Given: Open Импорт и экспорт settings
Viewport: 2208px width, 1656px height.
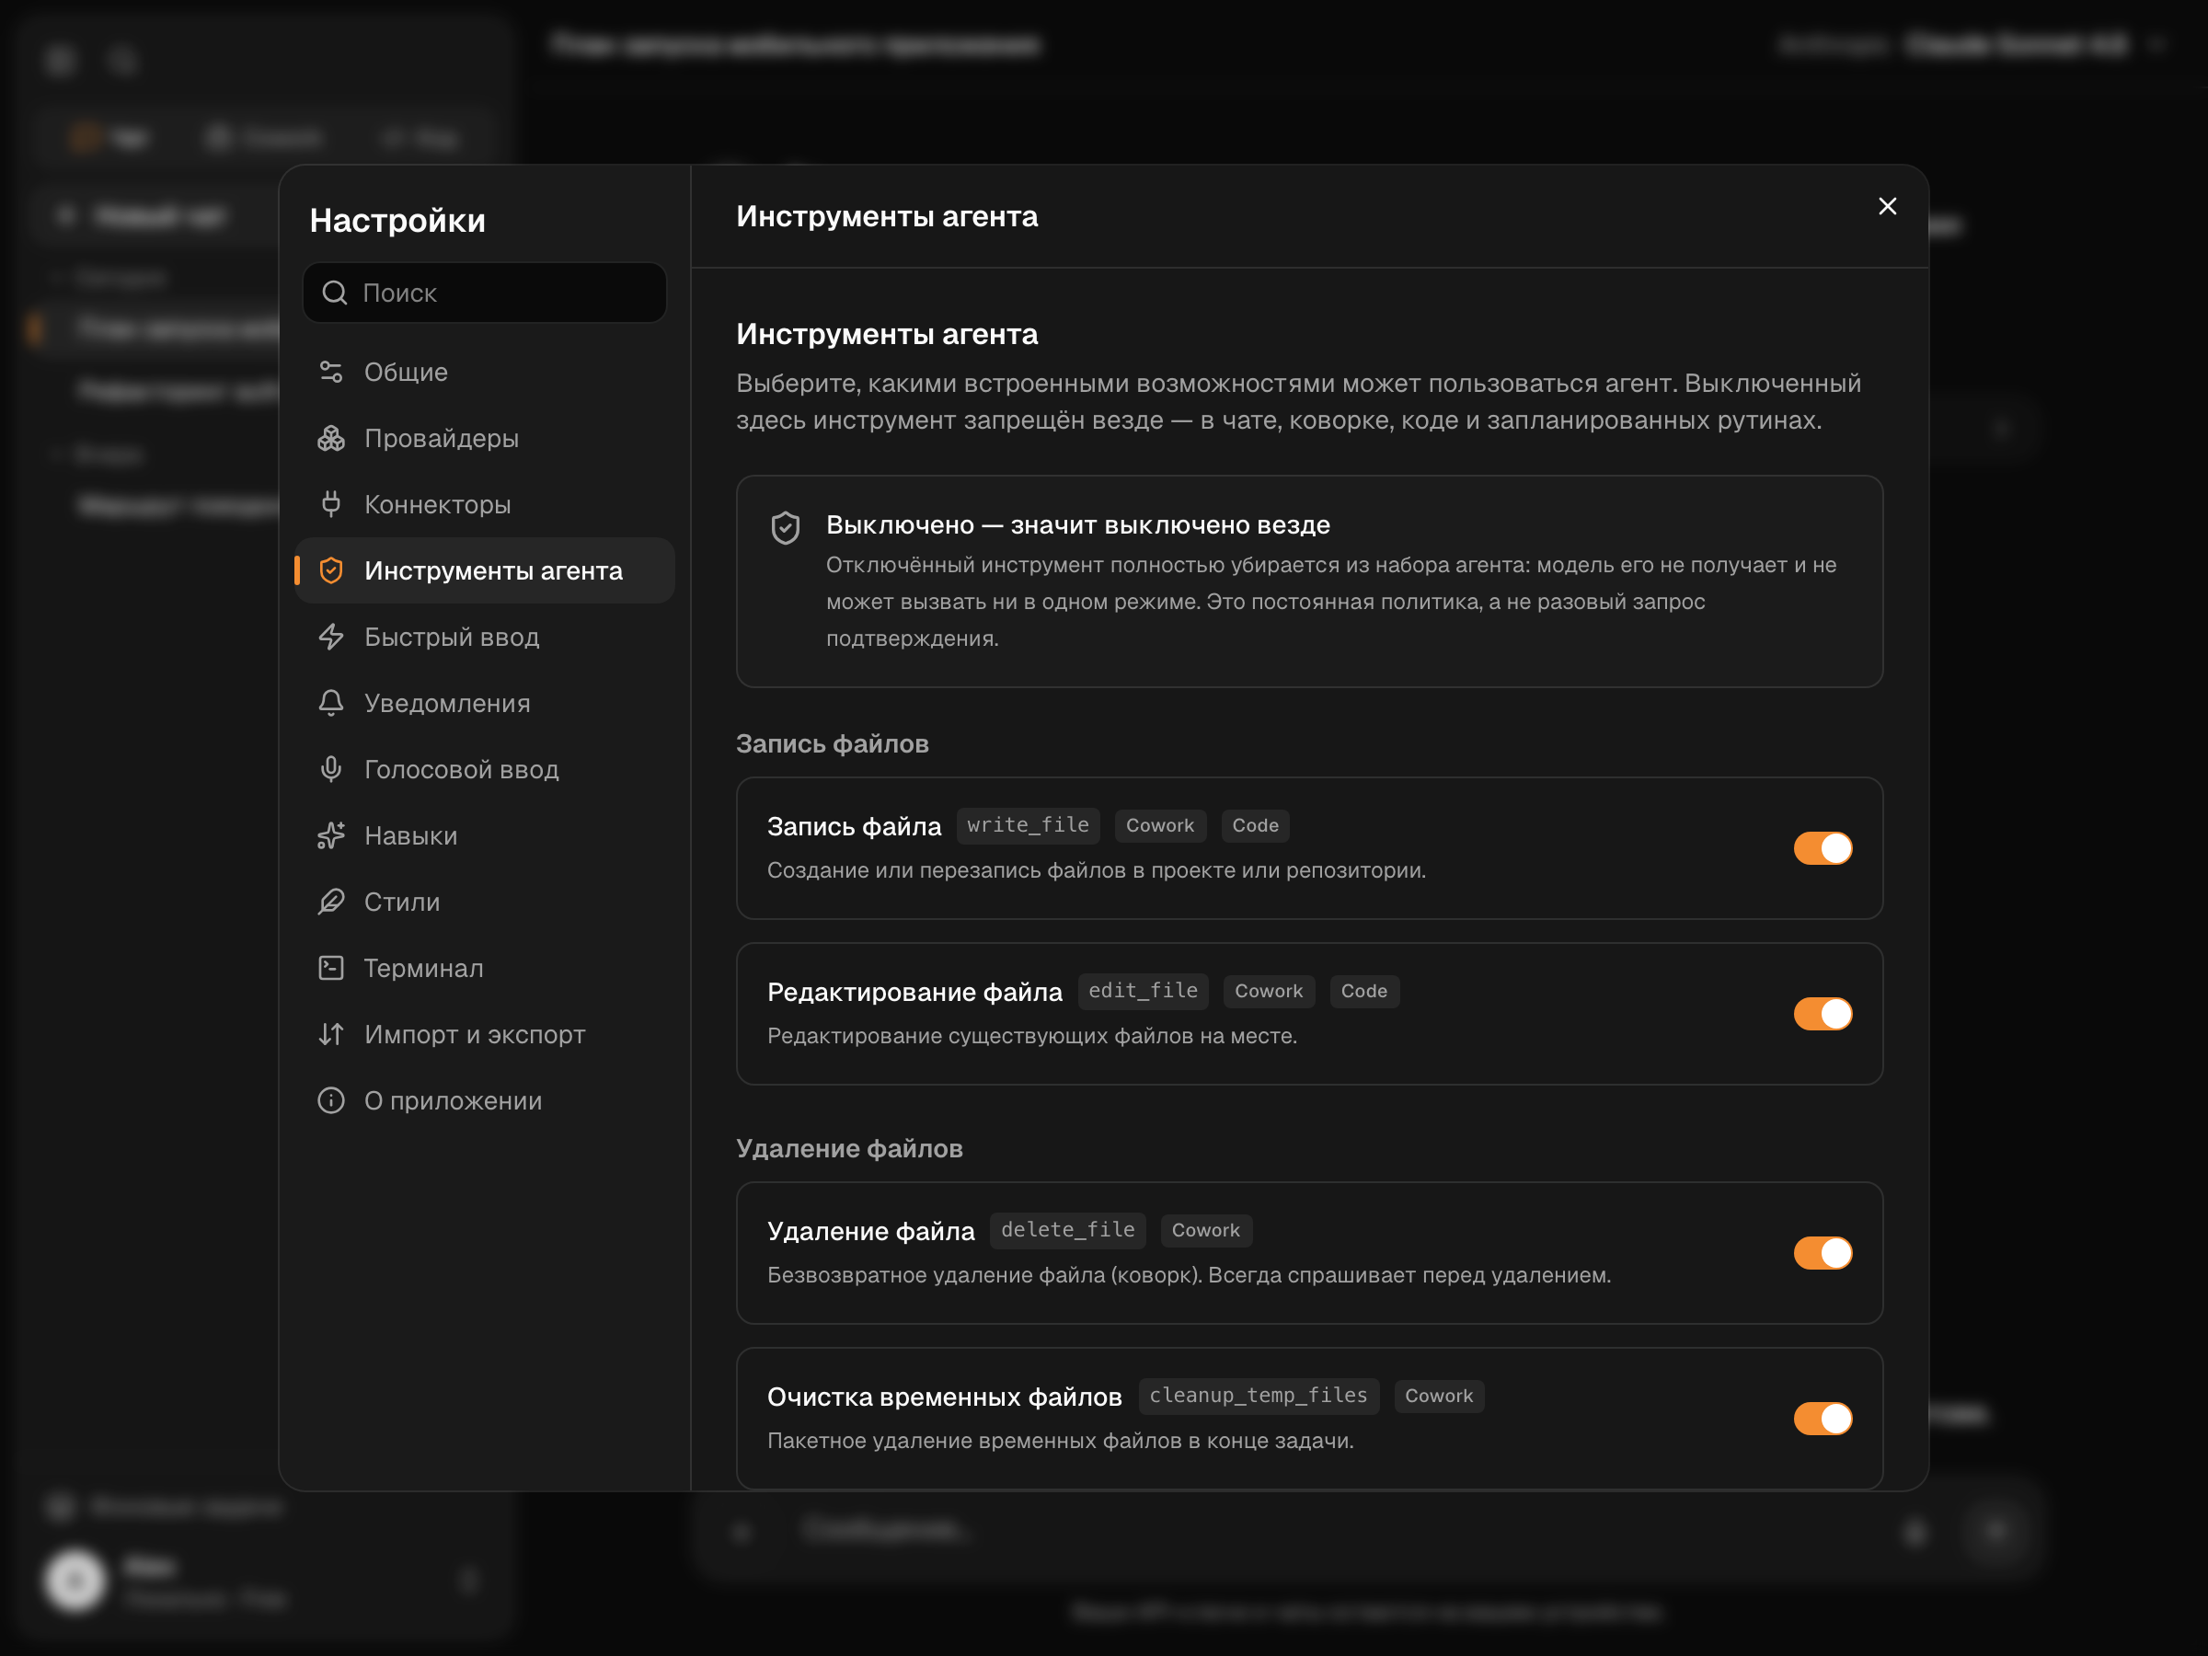Looking at the screenshot, I should pos(485,1034).
